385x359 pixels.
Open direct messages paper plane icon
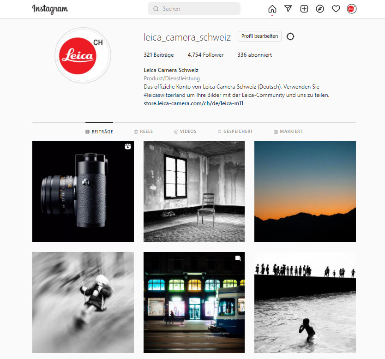288,9
